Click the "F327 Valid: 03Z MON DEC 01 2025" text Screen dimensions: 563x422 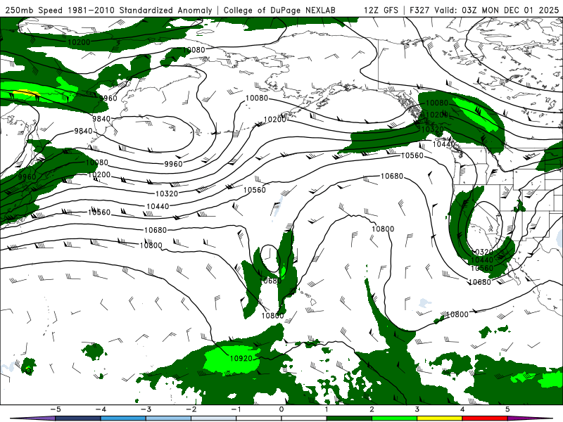point(484,10)
